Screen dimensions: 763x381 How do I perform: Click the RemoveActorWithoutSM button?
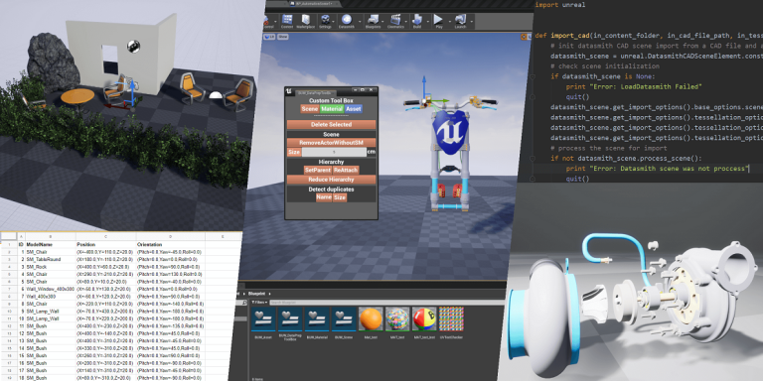(x=332, y=143)
